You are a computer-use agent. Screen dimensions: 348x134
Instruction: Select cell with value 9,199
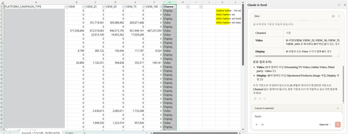click(77, 51)
